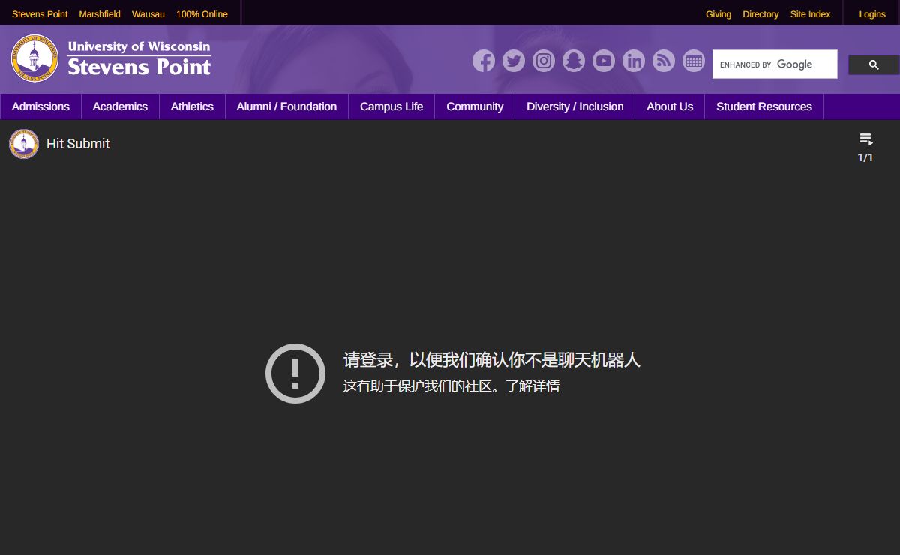Open the Instagram social icon
This screenshot has width=900, height=555.
[x=544, y=61]
